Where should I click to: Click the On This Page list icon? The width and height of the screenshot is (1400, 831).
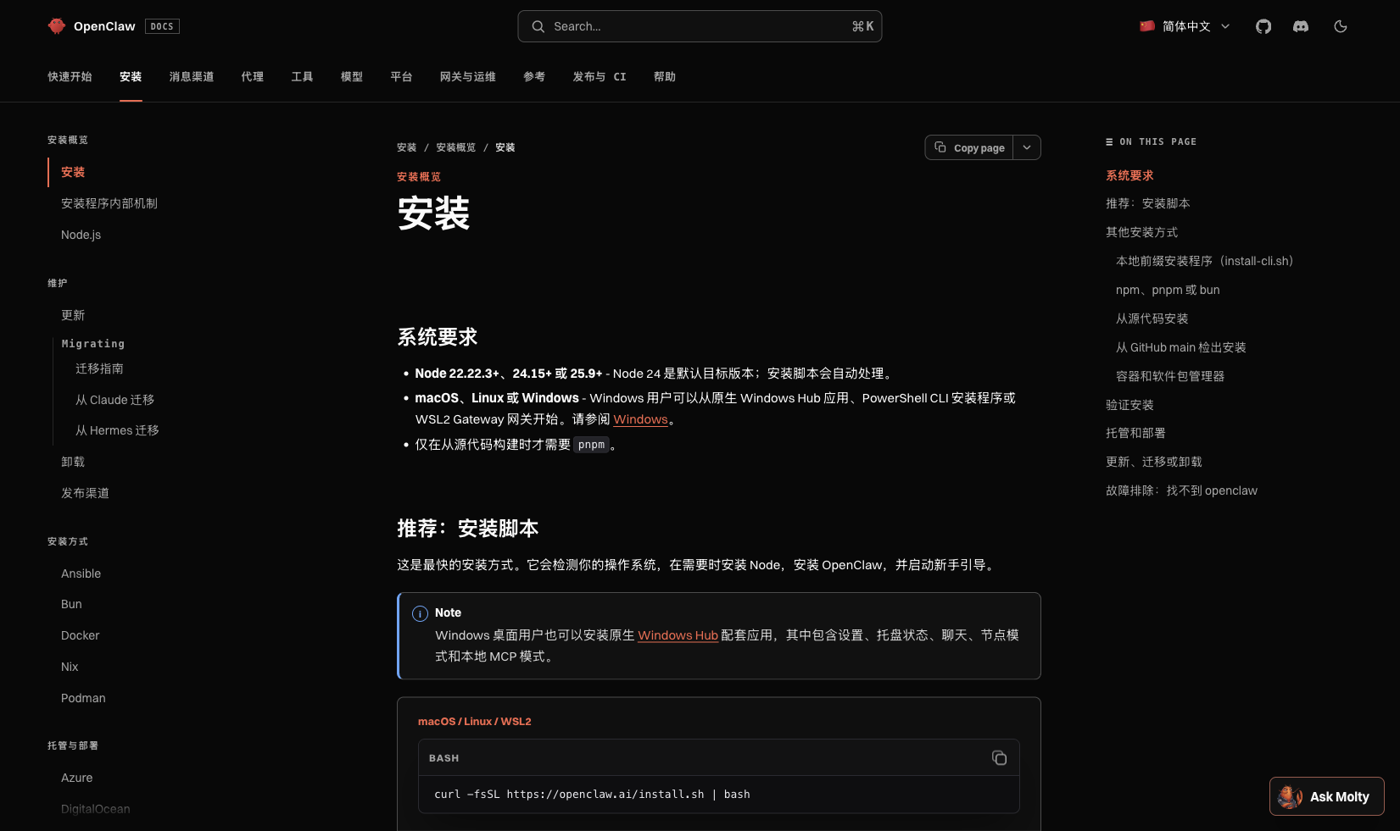(1109, 142)
